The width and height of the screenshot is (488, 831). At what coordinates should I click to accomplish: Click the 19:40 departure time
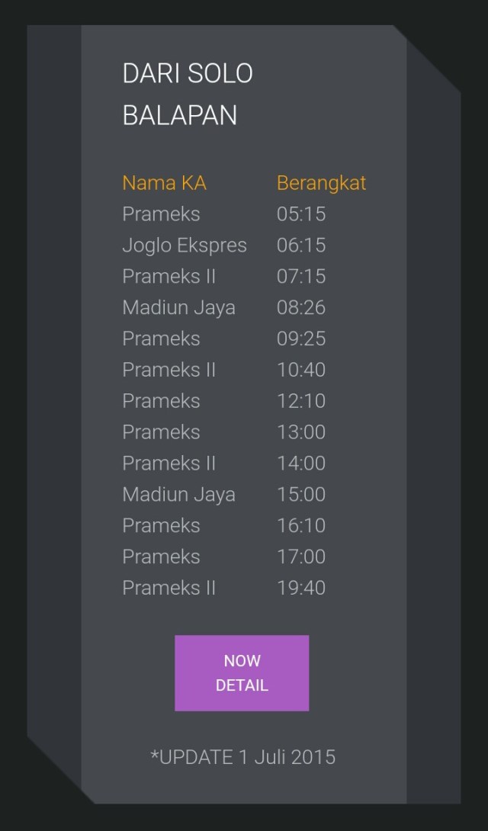(x=301, y=589)
